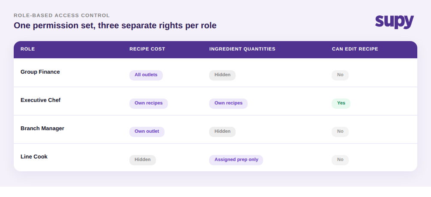Click the heading about one permission set
Image resolution: width=431 pixels, height=197 pixels.
point(115,25)
